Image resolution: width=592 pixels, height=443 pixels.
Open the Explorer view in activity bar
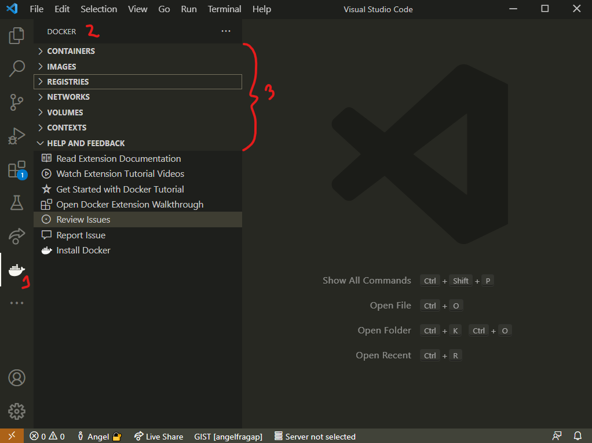tap(17, 35)
